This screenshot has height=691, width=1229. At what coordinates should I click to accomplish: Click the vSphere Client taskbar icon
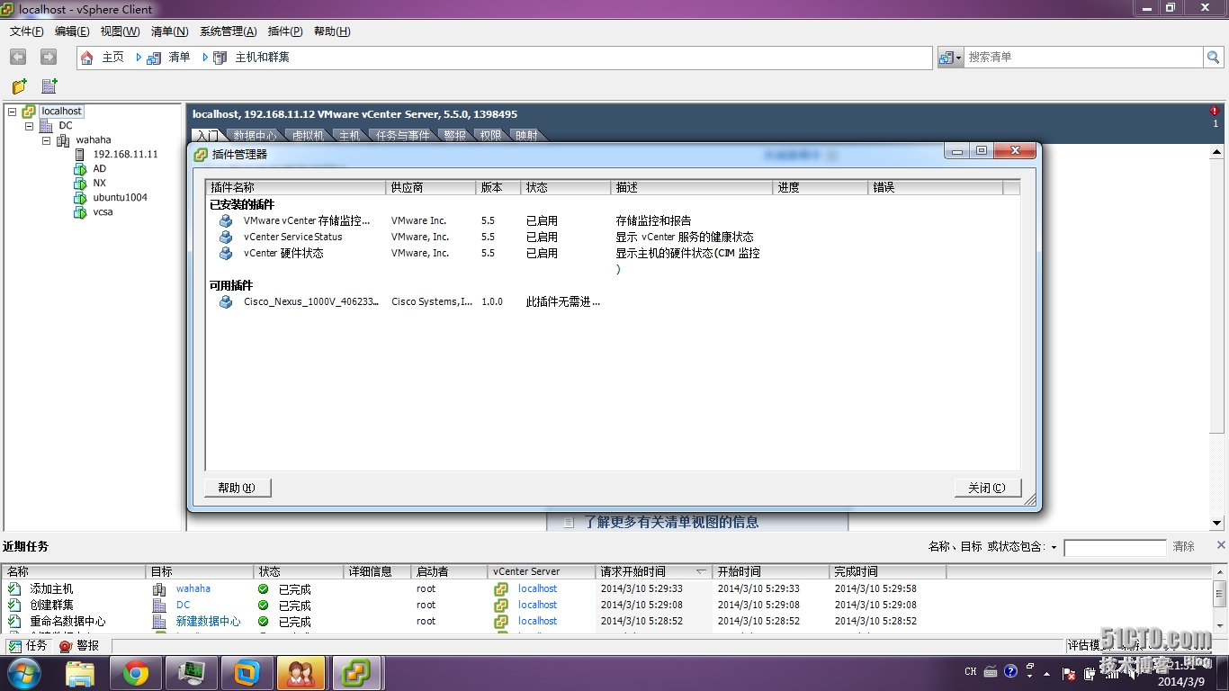click(358, 673)
